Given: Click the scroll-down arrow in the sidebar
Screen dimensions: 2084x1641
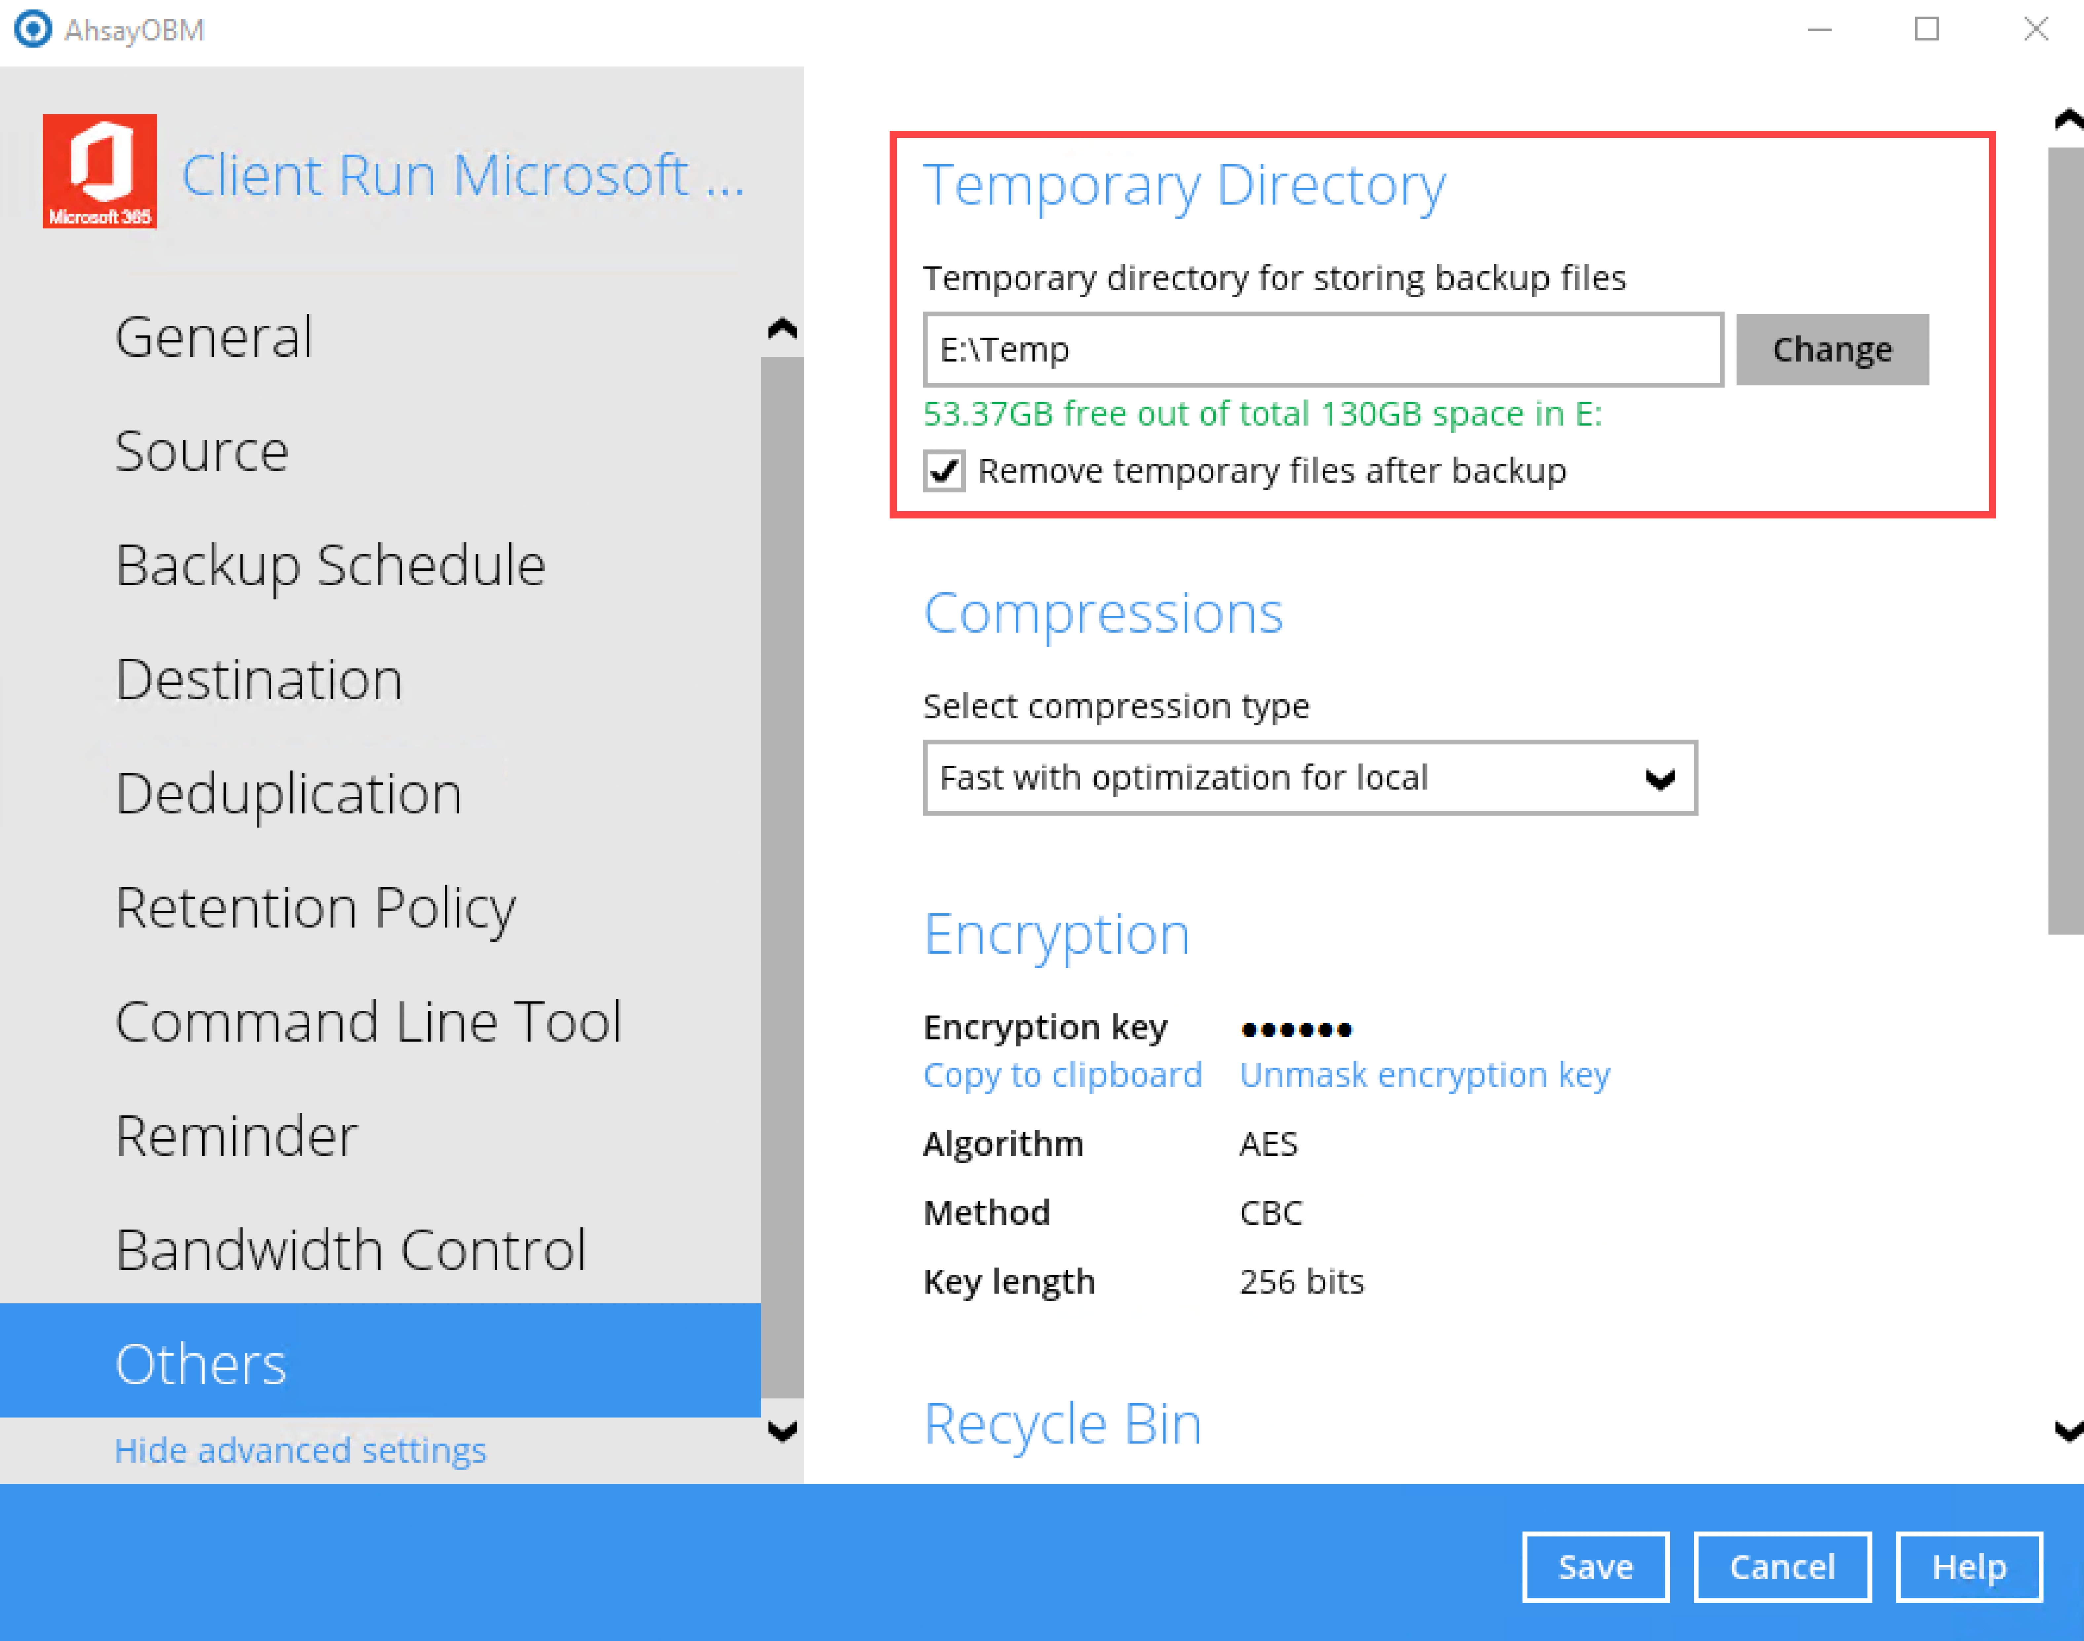Looking at the screenshot, I should pyautogui.click(x=782, y=1432).
